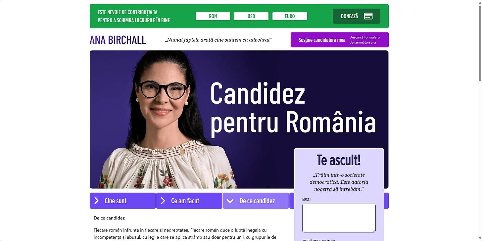Focus the MESAJ text area
The width and height of the screenshot is (482, 241).
339,218
